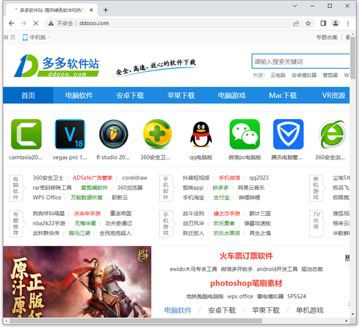Select the 安卓下载 navigation tab
This screenshot has width=359, height=327.
130,95
